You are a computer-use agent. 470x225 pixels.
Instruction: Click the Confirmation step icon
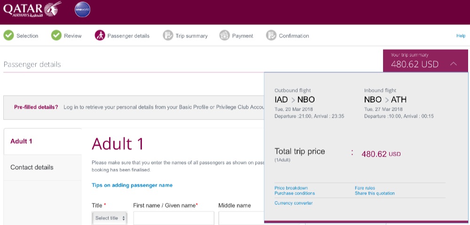[271, 36]
